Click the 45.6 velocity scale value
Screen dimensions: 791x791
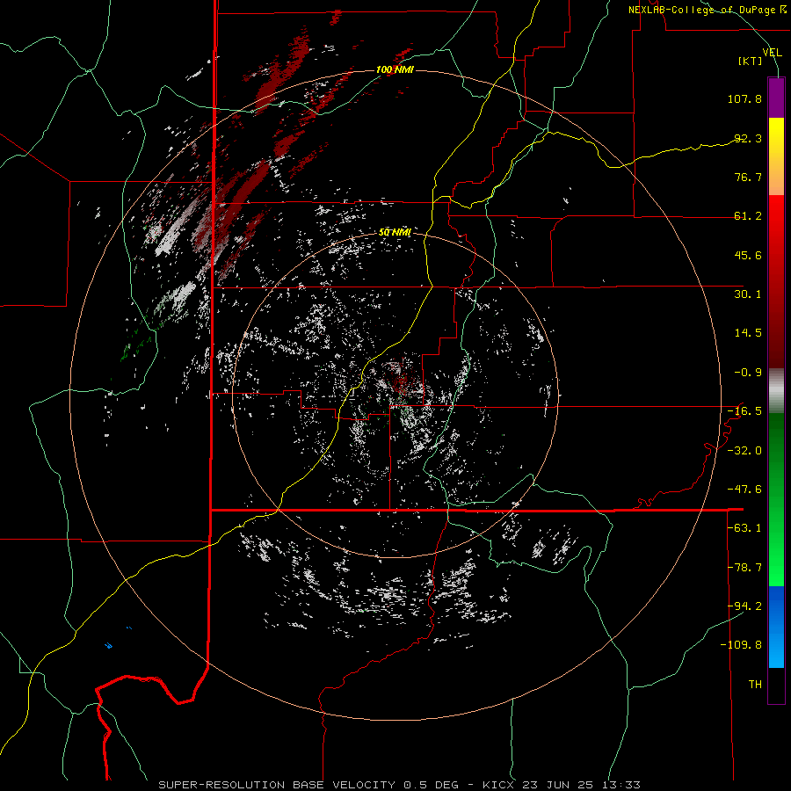tap(748, 255)
